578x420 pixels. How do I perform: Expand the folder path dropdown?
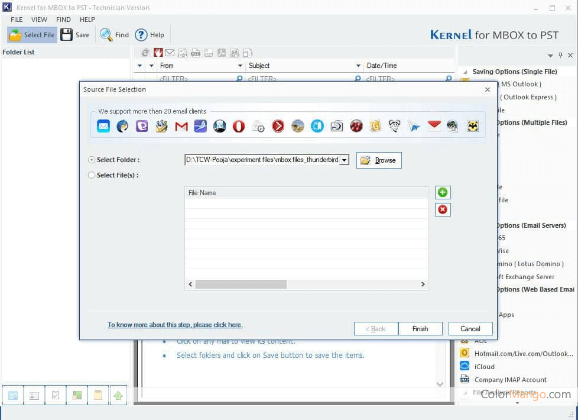pos(345,160)
